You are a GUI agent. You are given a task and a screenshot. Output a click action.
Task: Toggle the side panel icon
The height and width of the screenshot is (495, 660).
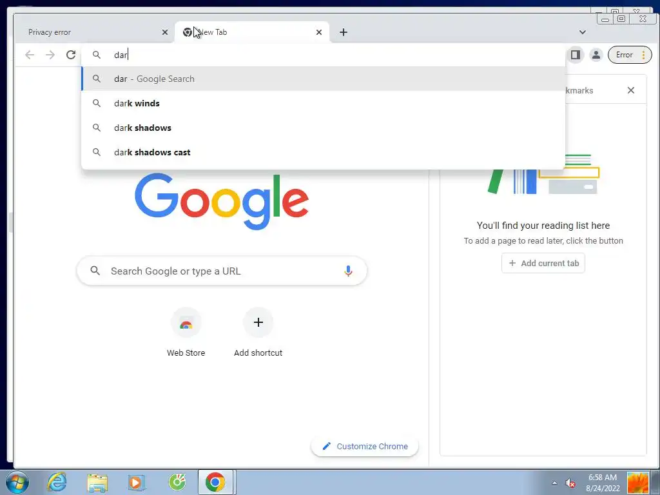[576, 55]
